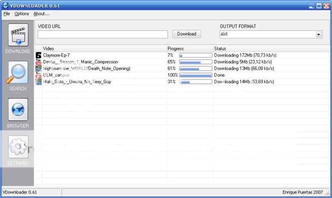Screen dimensions: 332x198
Task: Open the Settings gear icon in sidebar
Action: pyautogui.click(x=18, y=147)
